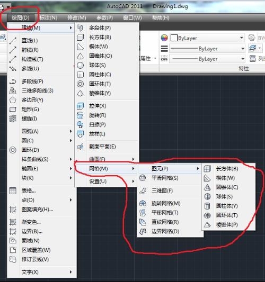Expand the 设置(U) submenu arrow

133,181
